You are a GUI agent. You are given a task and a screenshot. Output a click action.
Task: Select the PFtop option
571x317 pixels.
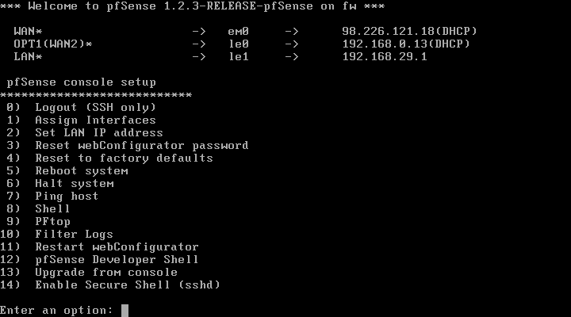38,222
